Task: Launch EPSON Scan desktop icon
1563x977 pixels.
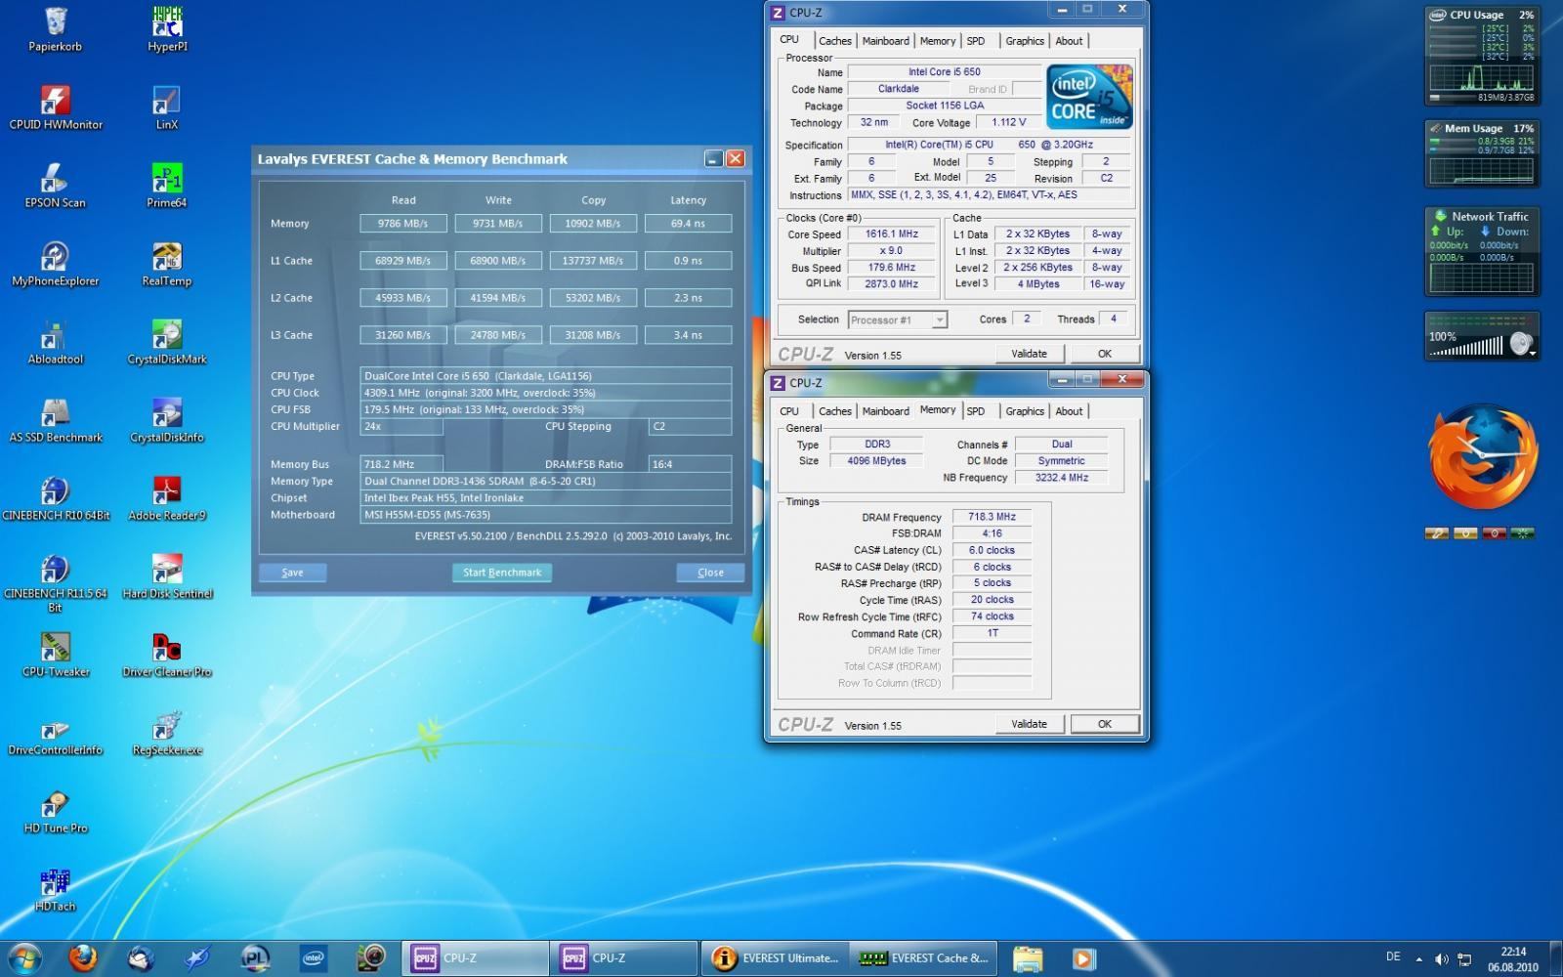Action: click(55, 186)
